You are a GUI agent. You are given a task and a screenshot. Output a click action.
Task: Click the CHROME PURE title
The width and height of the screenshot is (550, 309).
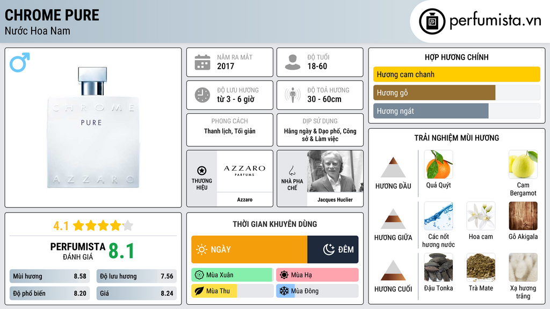pos(52,16)
